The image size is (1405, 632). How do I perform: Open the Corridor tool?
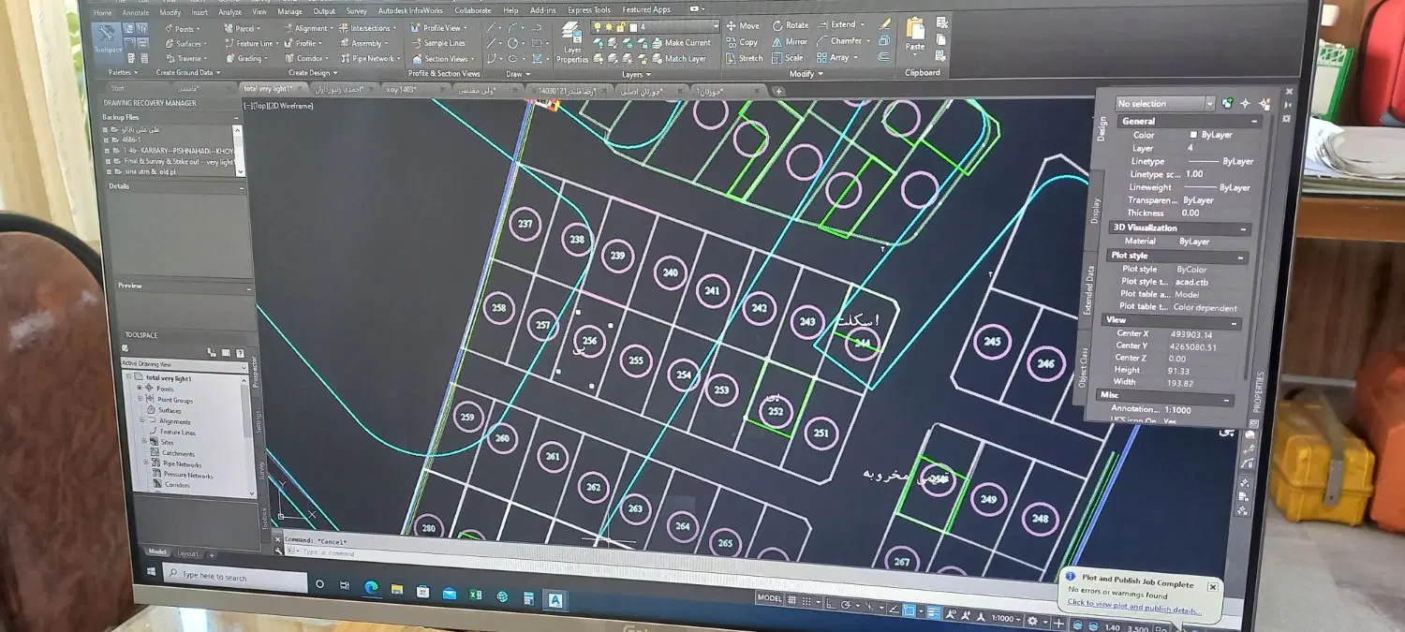304,58
